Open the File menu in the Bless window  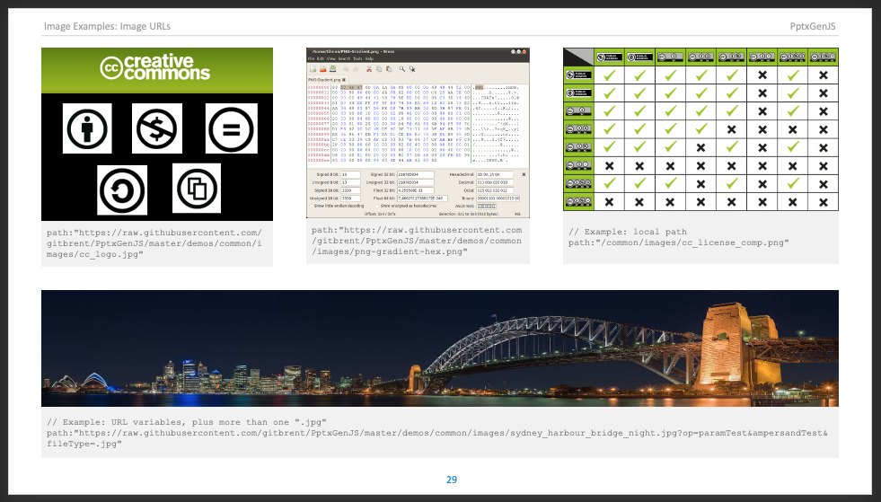(x=311, y=58)
